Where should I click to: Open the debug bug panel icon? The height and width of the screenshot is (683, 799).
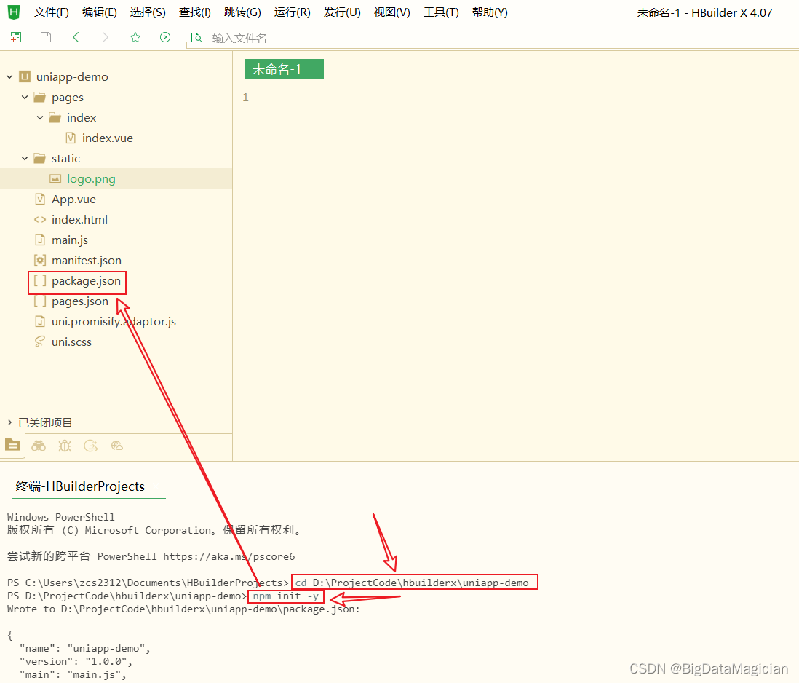tap(65, 446)
